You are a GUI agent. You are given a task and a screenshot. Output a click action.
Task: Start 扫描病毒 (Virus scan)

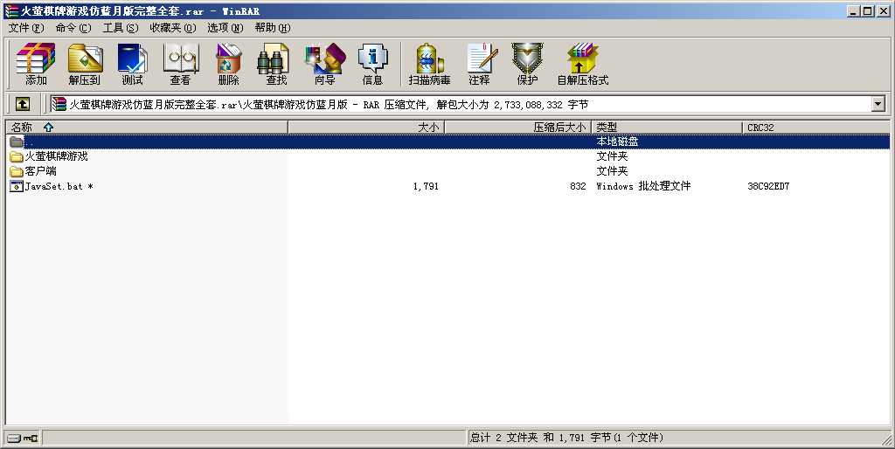tap(430, 64)
